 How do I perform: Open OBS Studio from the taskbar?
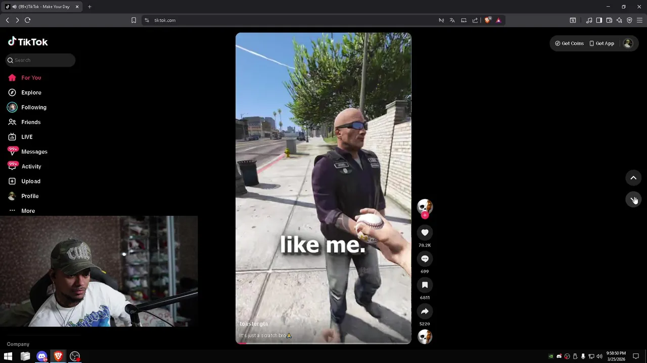(75, 356)
